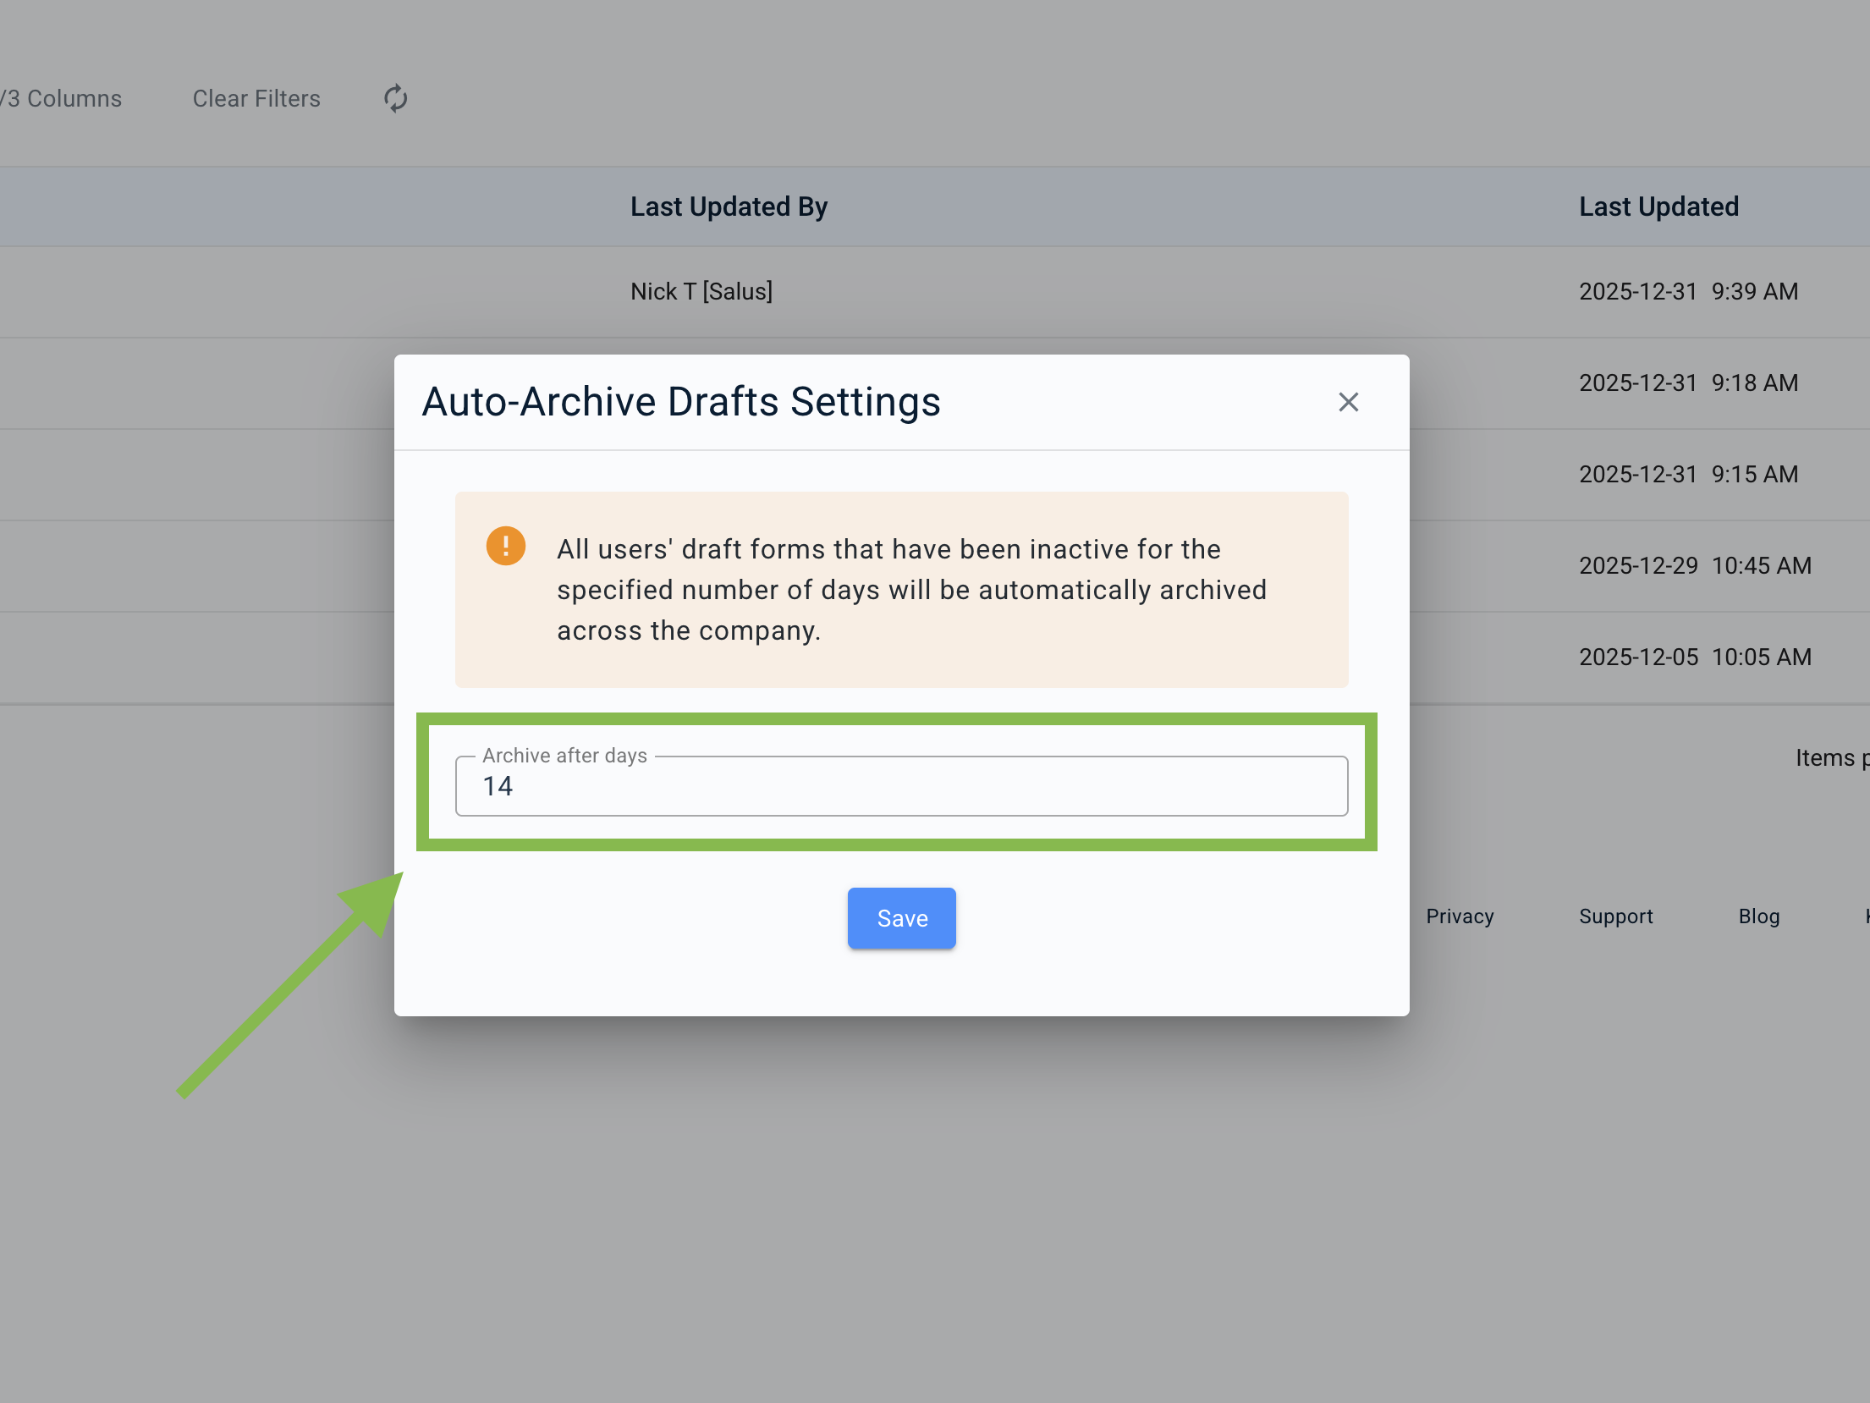Select row dated 2025-12-05 10:05 AM
Image resolution: width=1870 pixels, height=1403 pixels.
pyautogui.click(x=1694, y=657)
